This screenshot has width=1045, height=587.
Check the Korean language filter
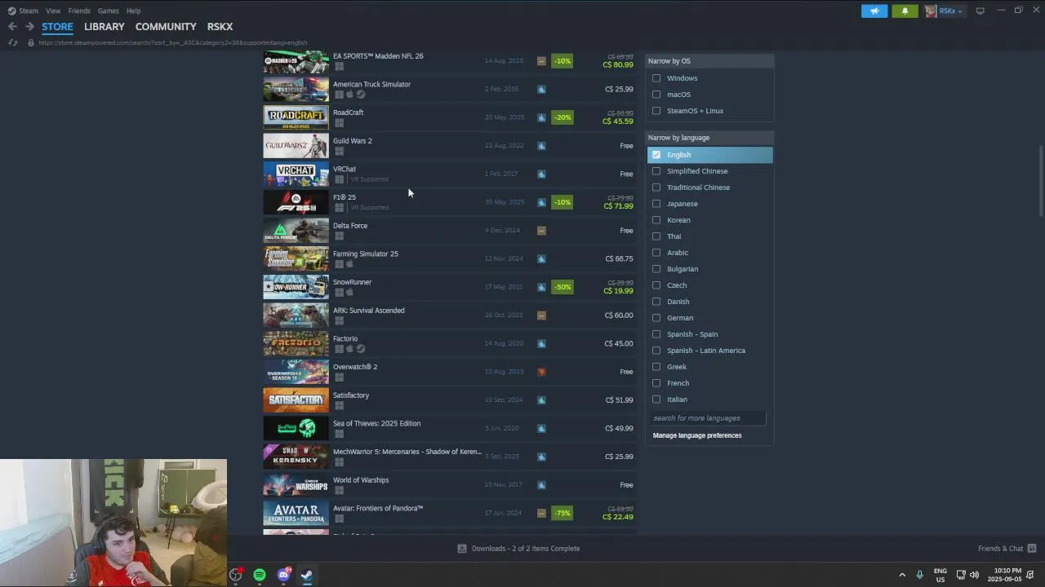click(656, 220)
